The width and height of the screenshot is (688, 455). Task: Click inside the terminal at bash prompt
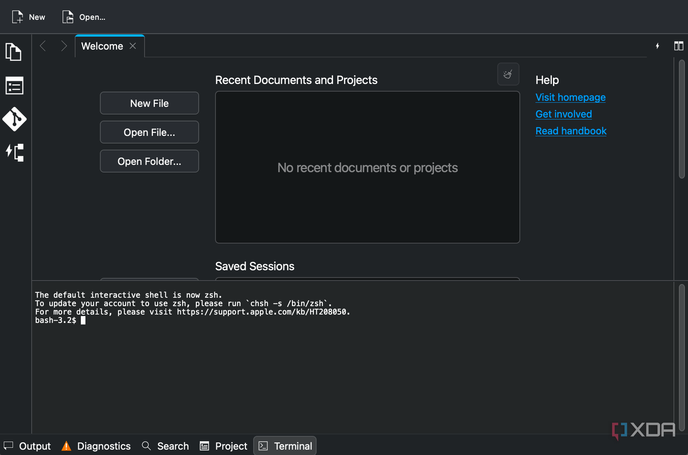pos(83,320)
